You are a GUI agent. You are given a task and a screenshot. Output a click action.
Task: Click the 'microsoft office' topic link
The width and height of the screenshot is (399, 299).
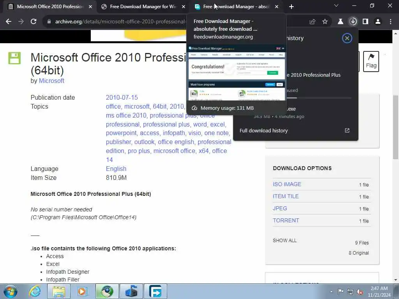tap(174, 151)
